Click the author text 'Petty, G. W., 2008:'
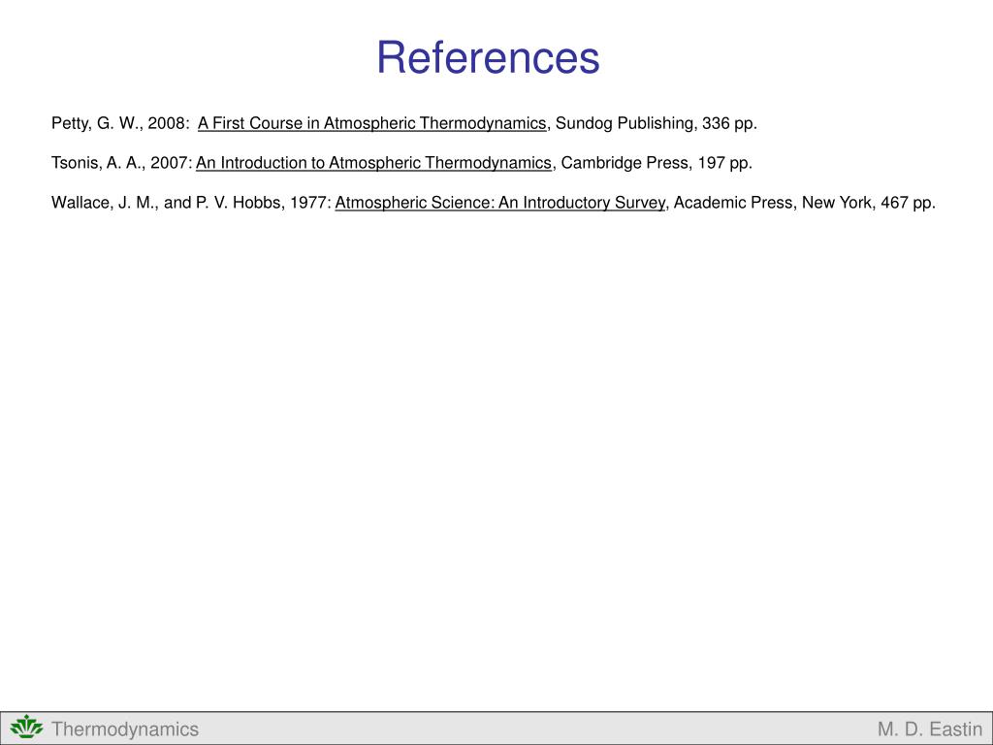The height and width of the screenshot is (745, 993). [x=120, y=123]
